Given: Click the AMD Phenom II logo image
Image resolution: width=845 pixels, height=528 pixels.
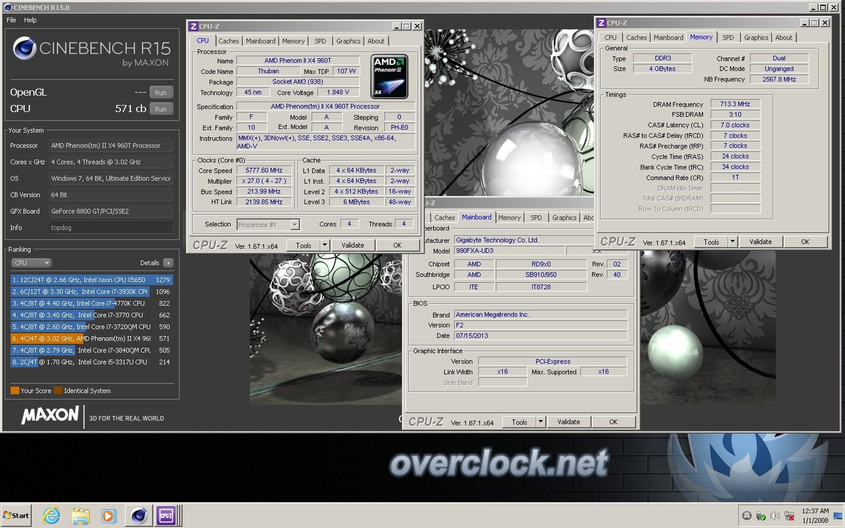Looking at the screenshot, I should [390, 76].
